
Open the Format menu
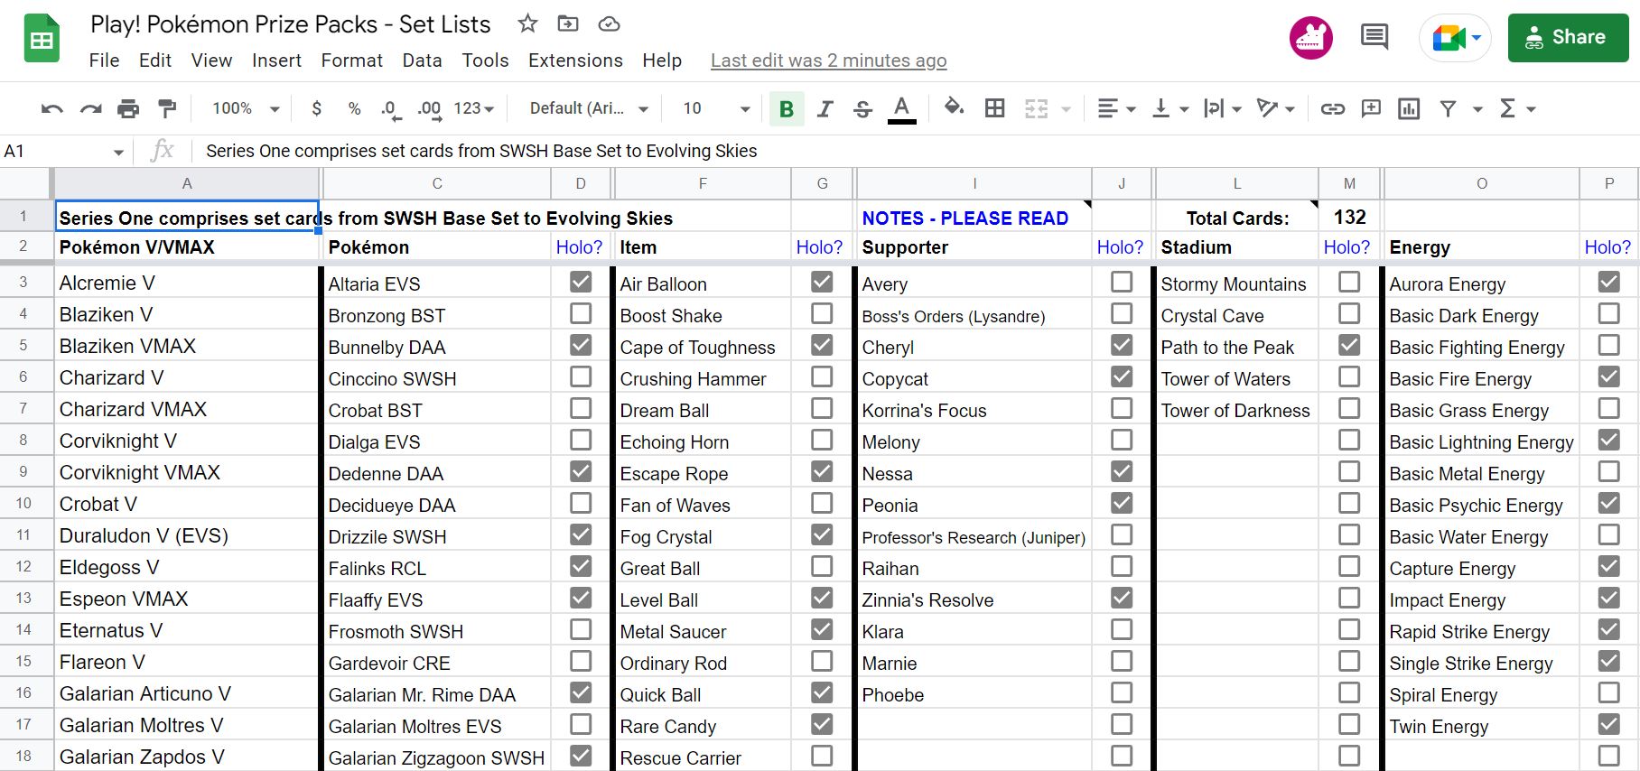click(351, 60)
